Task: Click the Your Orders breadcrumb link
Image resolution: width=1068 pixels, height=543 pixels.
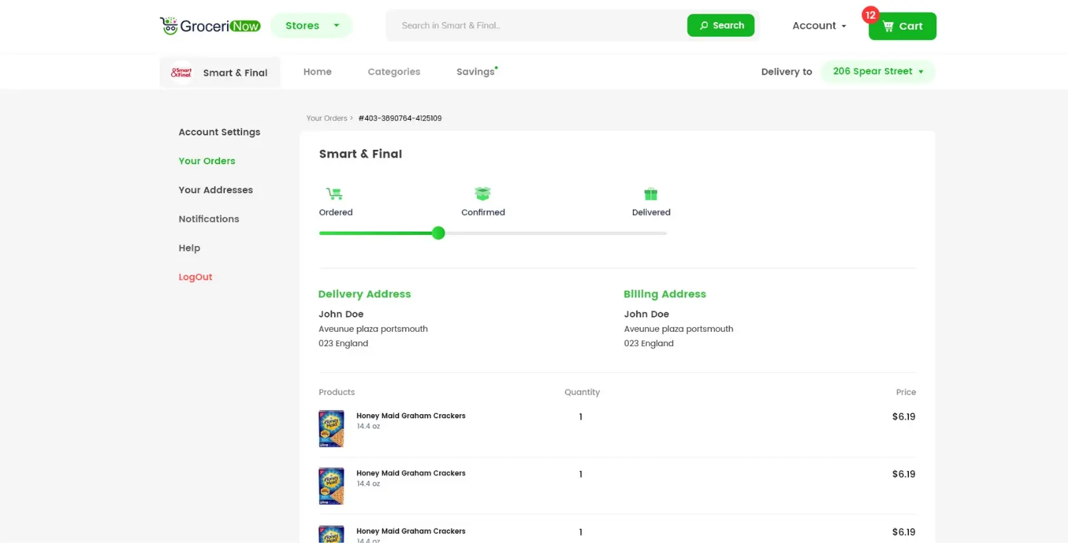Action: point(327,118)
